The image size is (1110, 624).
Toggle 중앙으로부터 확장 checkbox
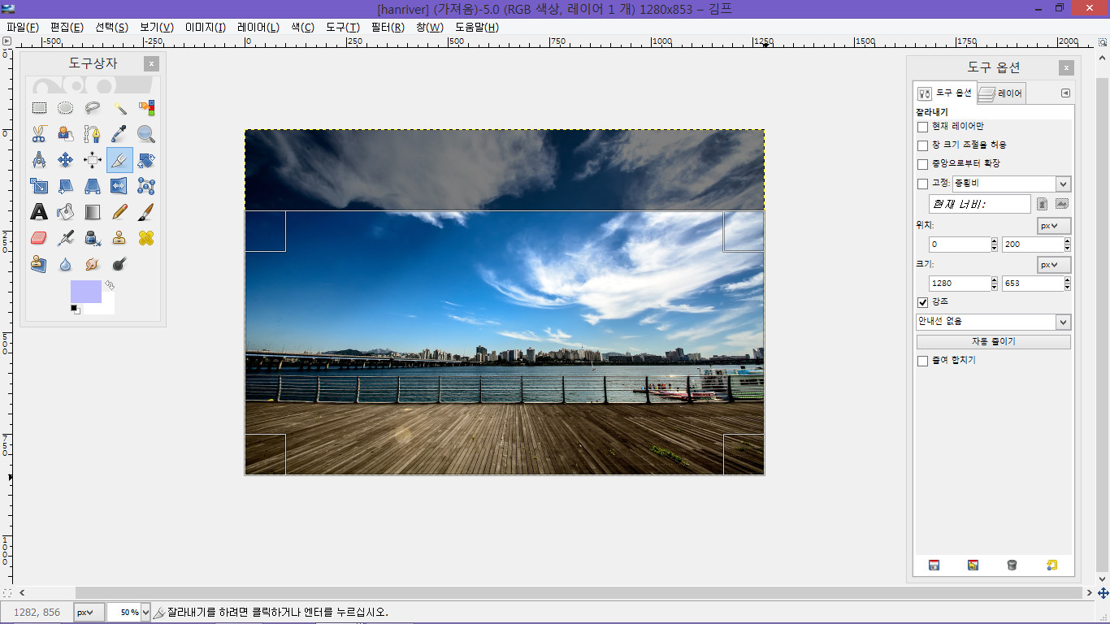tap(922, 164)
